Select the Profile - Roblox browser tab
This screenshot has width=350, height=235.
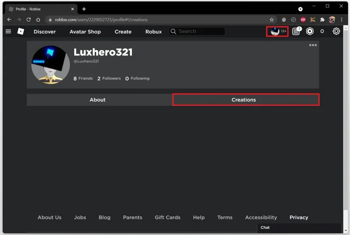click(x=41, y=9)
